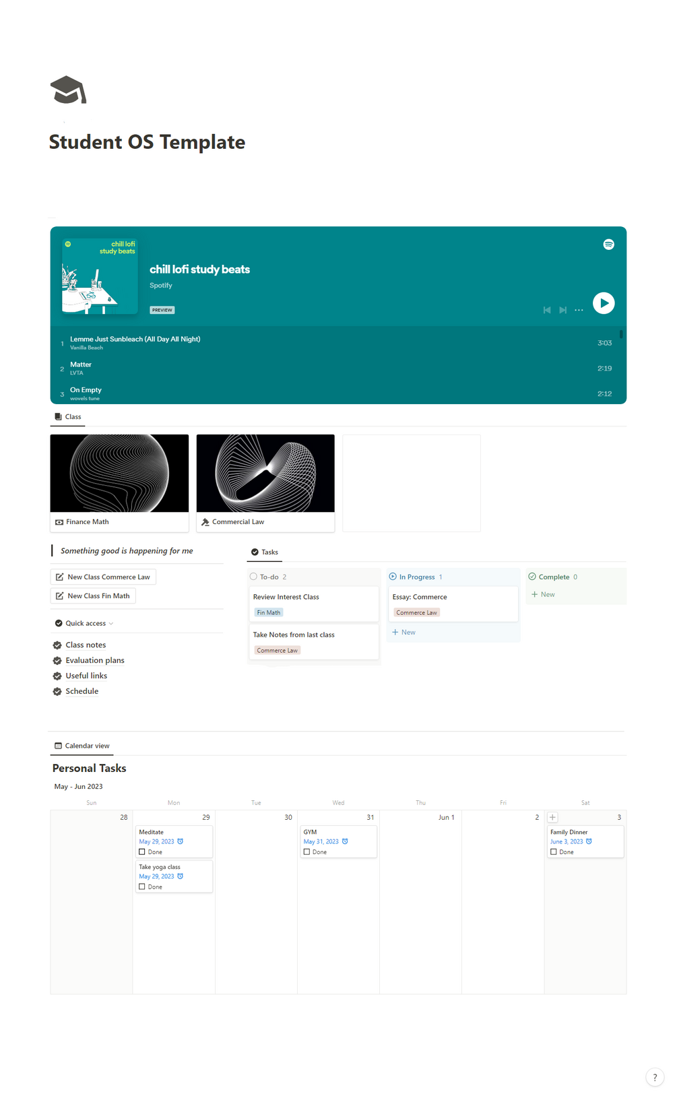This screenshot has height=1094, width=677.
Task: Tick Done checkbox on Family Dinner
Action: pos(554,852)
